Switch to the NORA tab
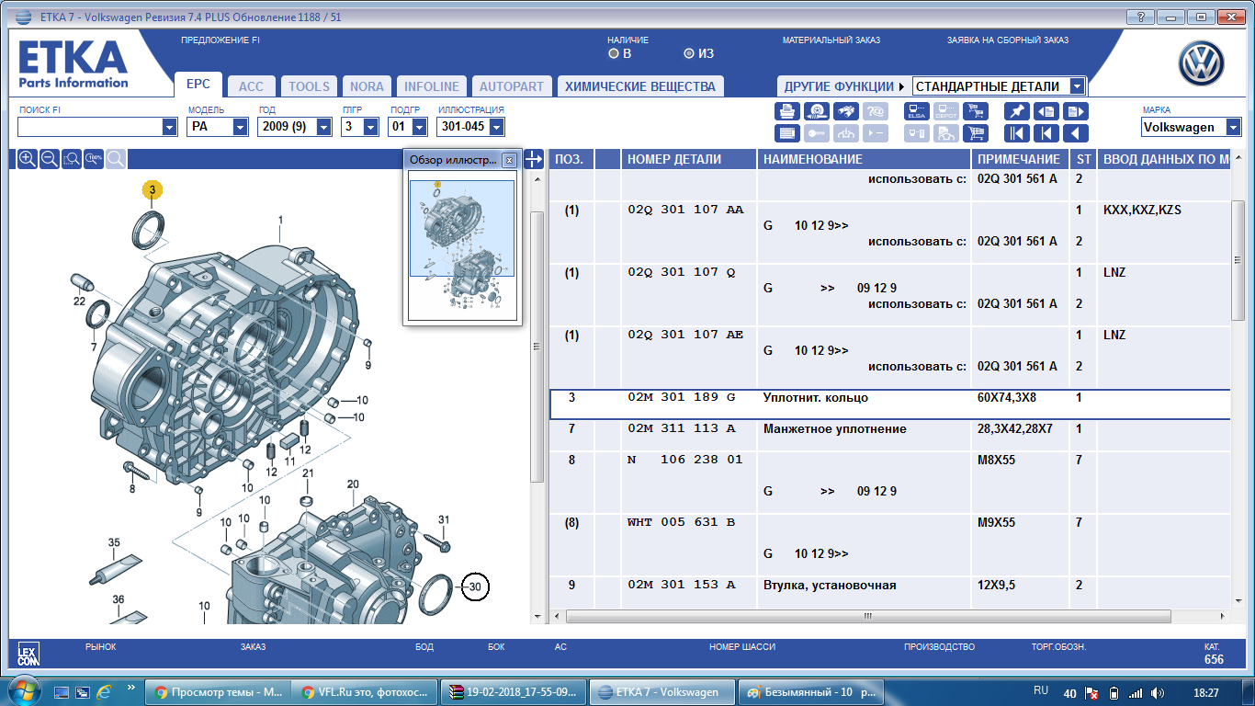The width and height of the screenshot is (1255, 706). (367, 86)
